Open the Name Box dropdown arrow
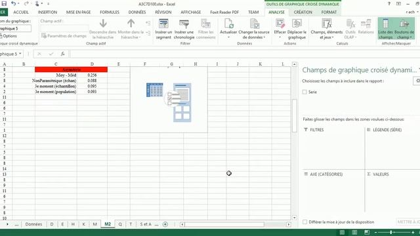Viewport: 420px width, 236px height. point(20,54)
